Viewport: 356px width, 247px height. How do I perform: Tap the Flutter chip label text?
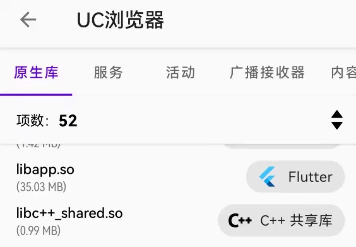[x=310, y=177]
